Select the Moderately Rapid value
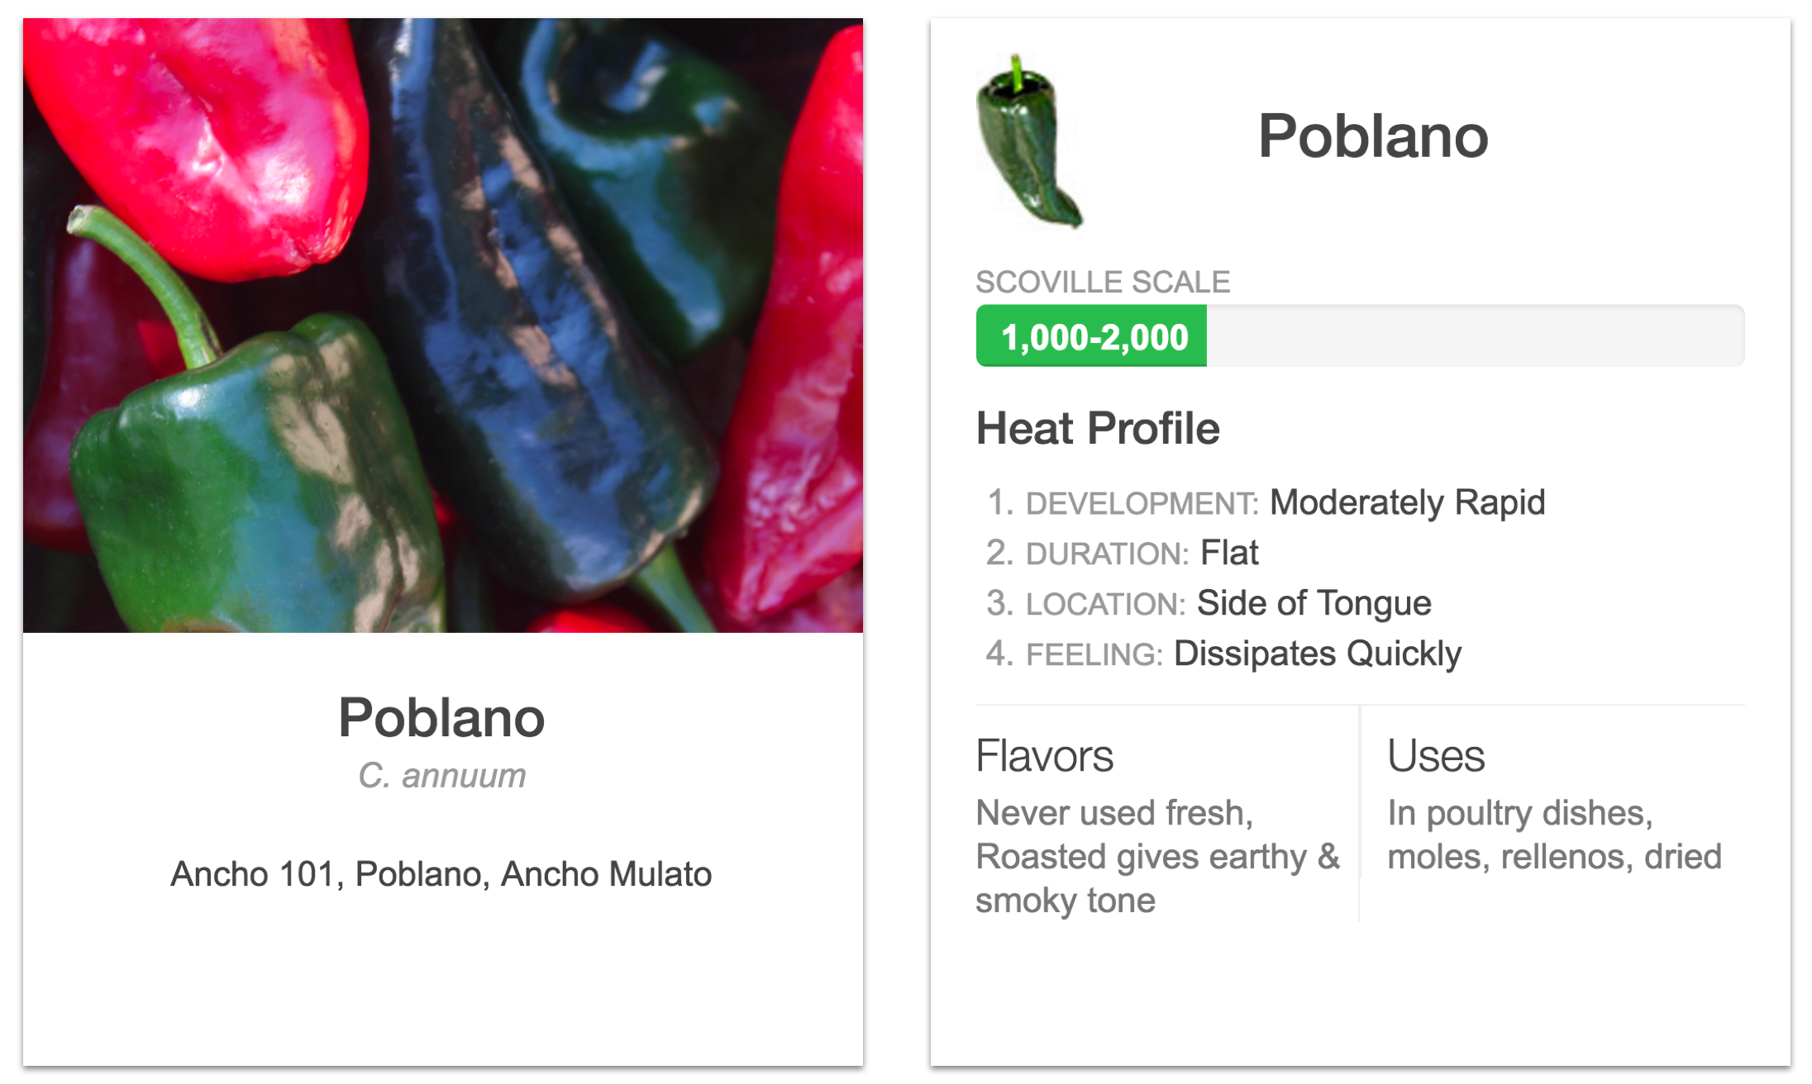 [1407, 502]
